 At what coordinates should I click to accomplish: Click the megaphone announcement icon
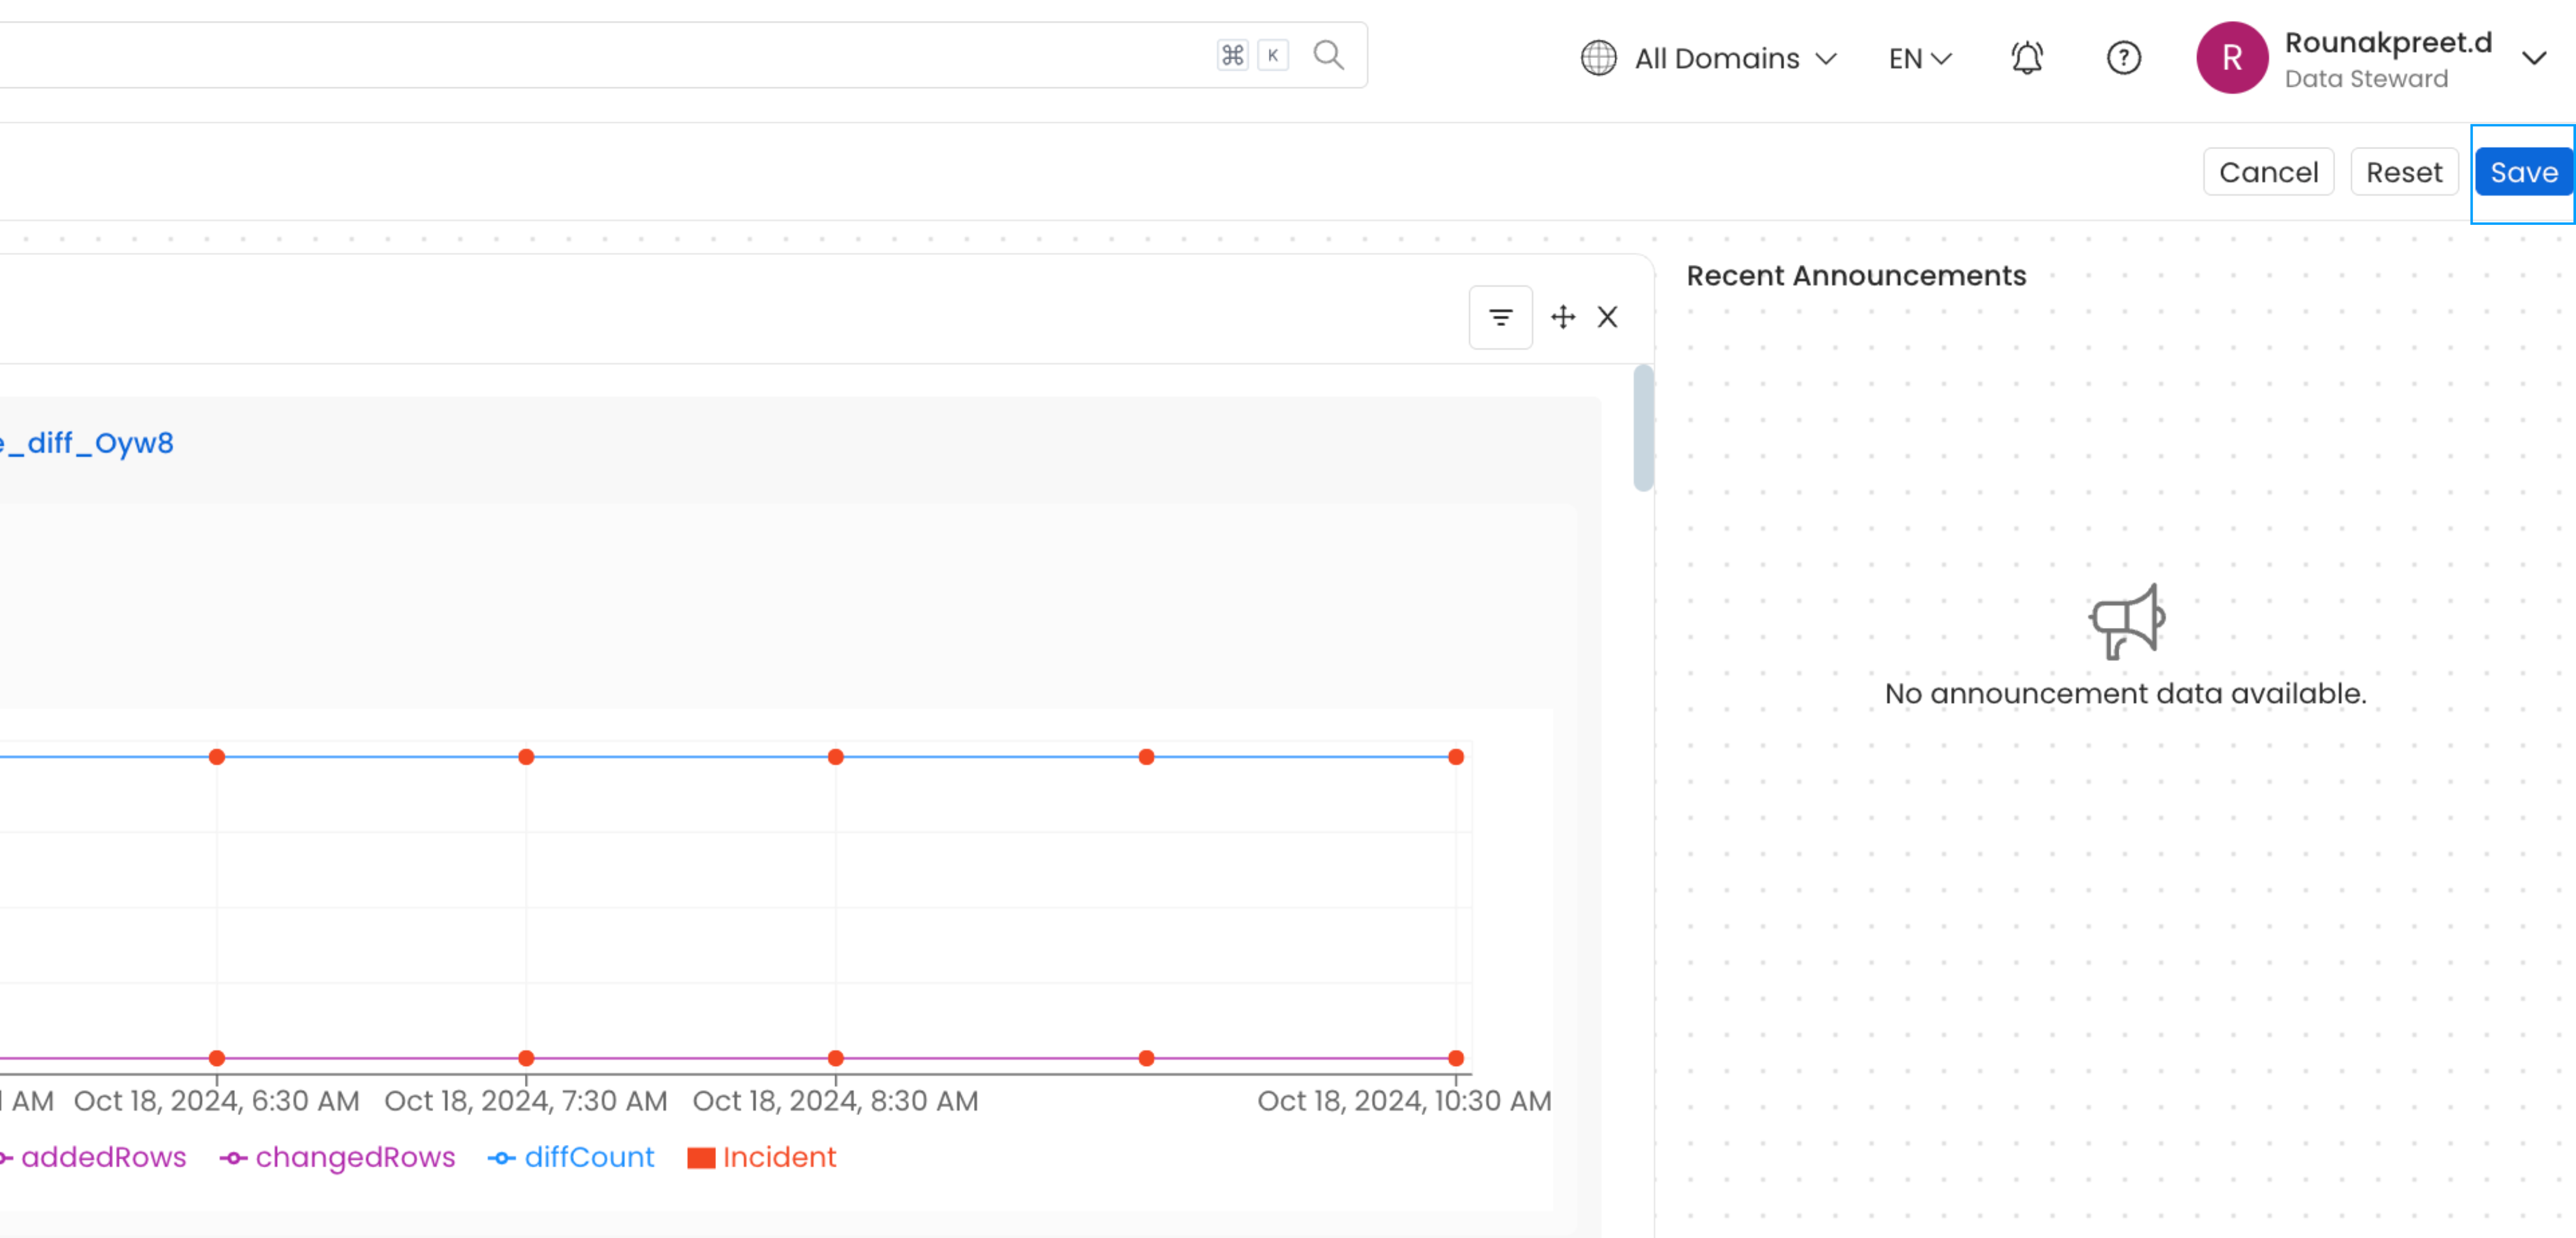click(x=2127, y=621)
